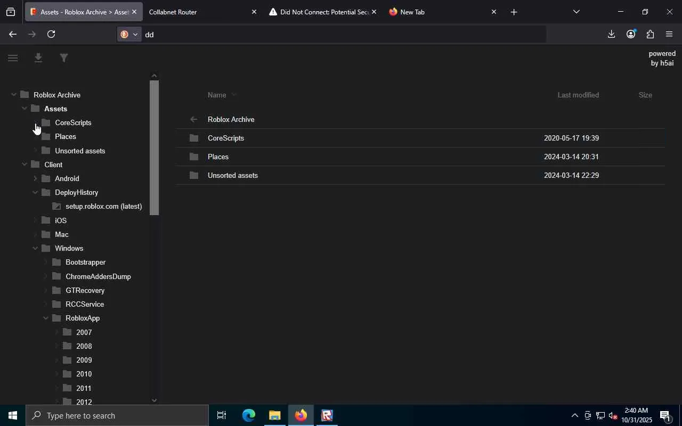Click the folder icon of CoreScripts list row

pyautogui.click(x=194, y=138)
